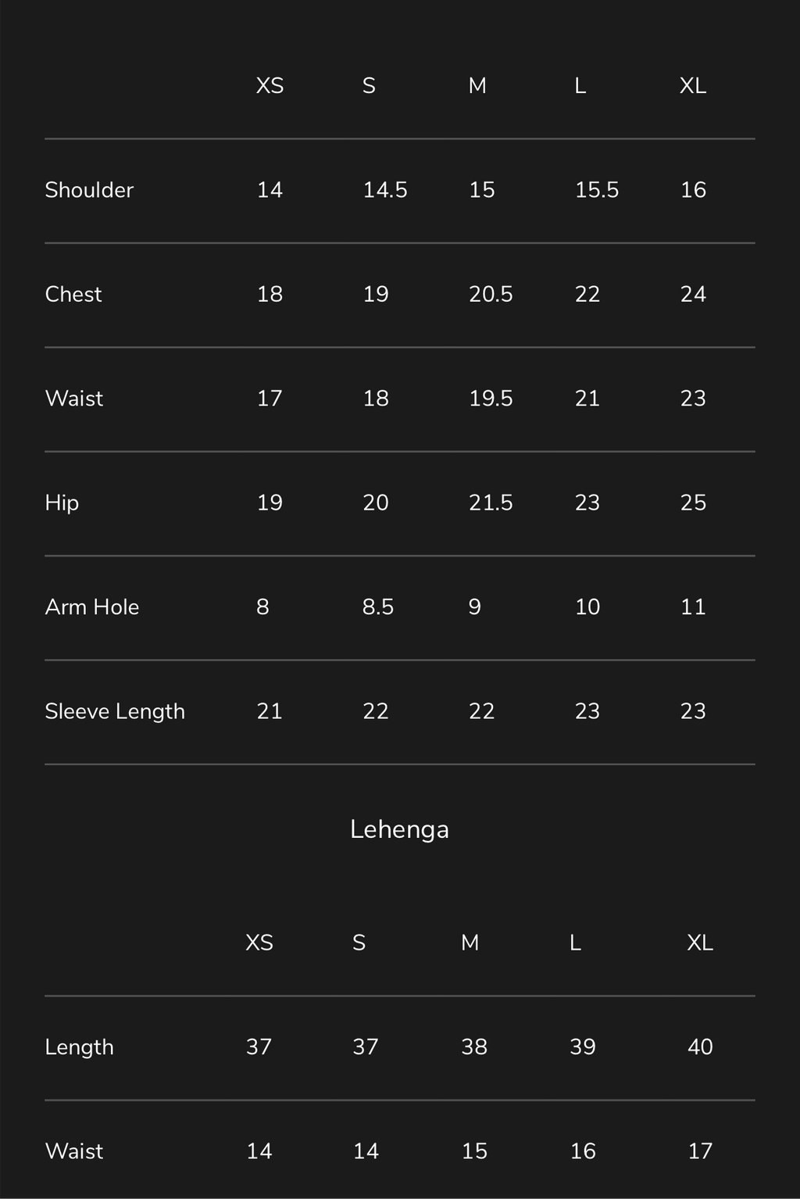Select the Shoulder row label
This screenshot has width=800, height=1199.
(x=89, y=190)
